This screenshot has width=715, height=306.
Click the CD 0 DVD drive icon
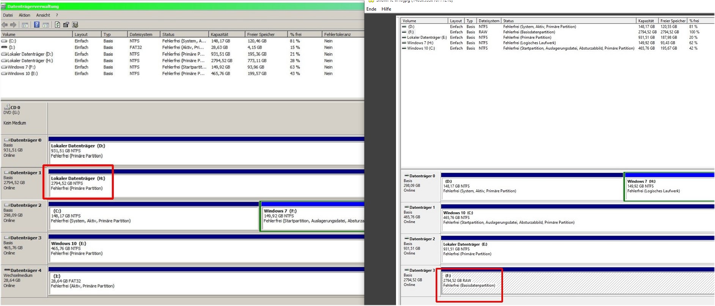point(7,107)
